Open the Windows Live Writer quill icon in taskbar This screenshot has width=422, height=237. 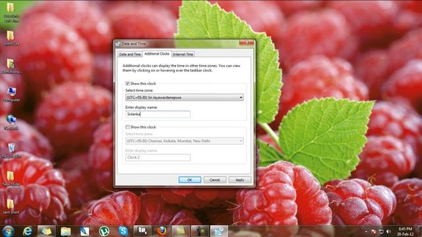click(x=84, y=231)
